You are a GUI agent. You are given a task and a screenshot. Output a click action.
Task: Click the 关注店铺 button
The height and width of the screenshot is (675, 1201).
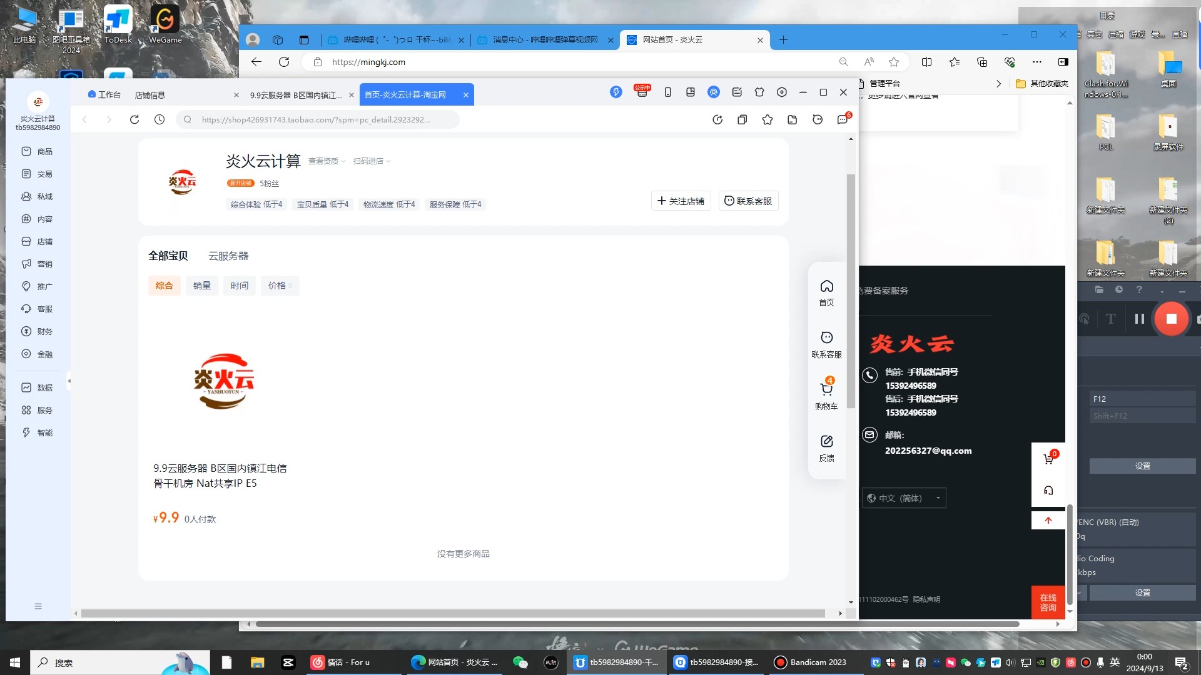pyautogui.click(x=681, y=201)
